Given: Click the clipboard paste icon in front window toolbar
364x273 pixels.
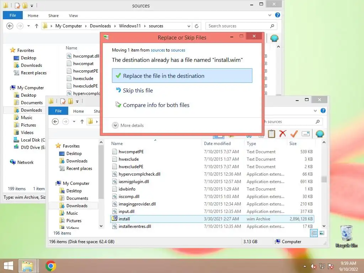Looking at the screenshot, I should pyautogui.click(x=271, y=134).
